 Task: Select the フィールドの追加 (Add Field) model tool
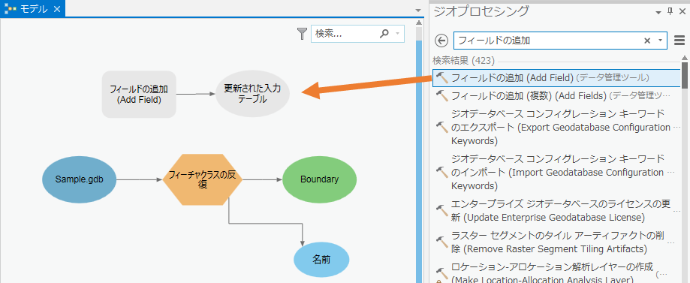pyautogui.click(x=139, y=94)
